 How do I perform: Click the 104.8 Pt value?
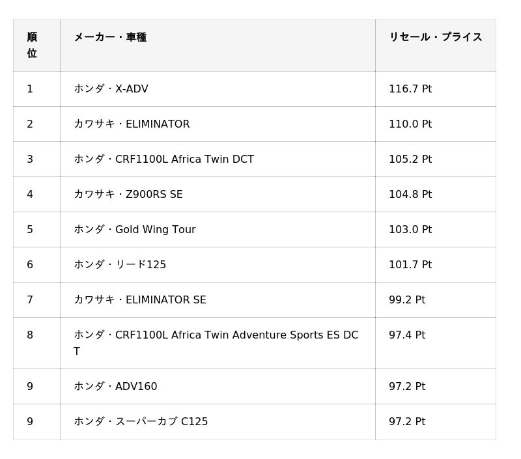[410, 195]
